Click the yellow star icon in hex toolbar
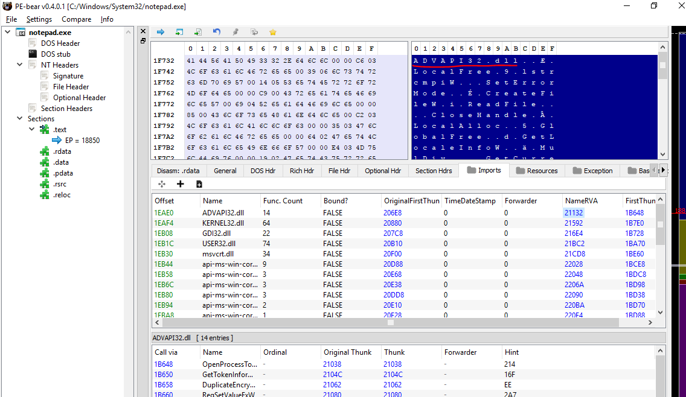The image size is (686, 397). 272,32
